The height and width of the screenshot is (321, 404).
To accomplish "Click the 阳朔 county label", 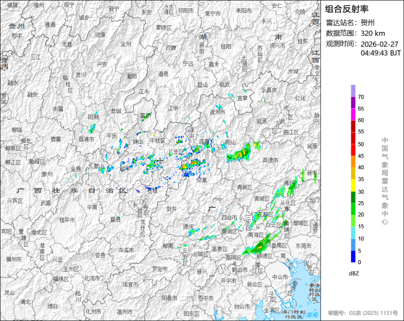I will coord(93,117).
